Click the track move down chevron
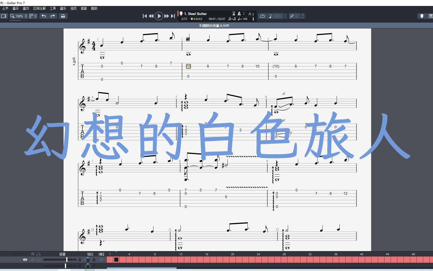This screenshot has width=433, height=271. (x=15, y=254)
